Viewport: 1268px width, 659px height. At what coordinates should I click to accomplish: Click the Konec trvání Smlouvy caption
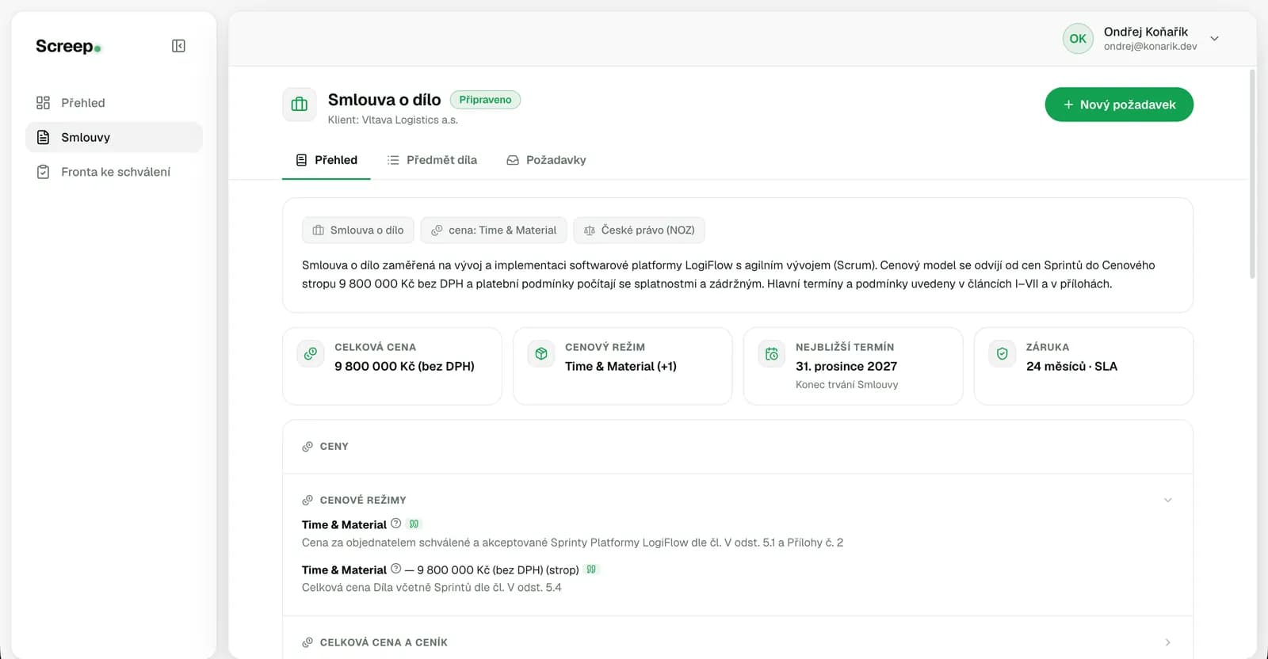[x=847, y=385]
